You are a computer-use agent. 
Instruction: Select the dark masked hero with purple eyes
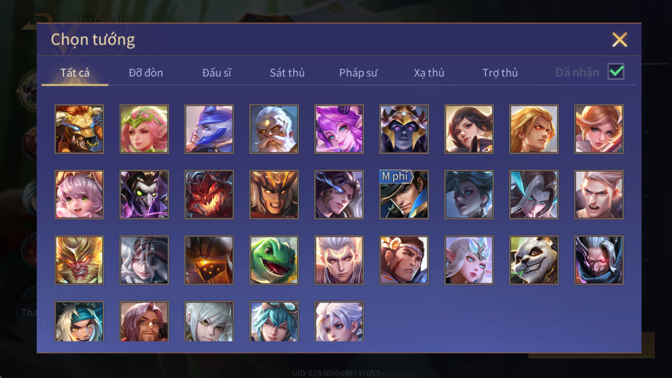pyautogui.click(x=404, y=129)
